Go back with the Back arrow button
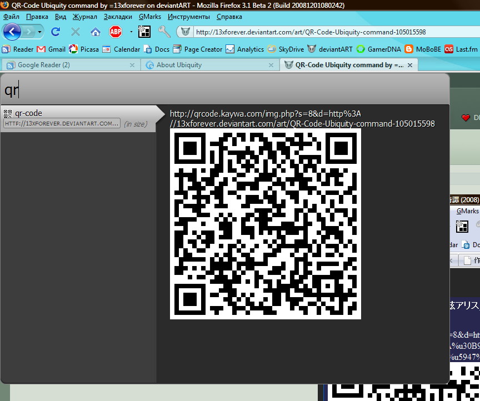Screen dimensions: 480x401 click(12, 32)
